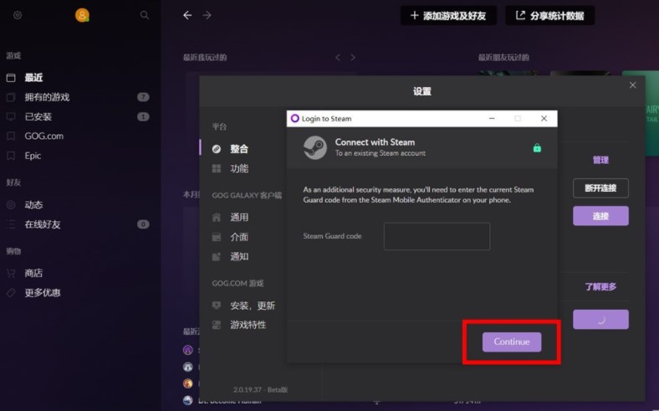This screenshot has height=411, width=659.
Task: Focus the Steam Guard code input field
Action: point(437,236)
